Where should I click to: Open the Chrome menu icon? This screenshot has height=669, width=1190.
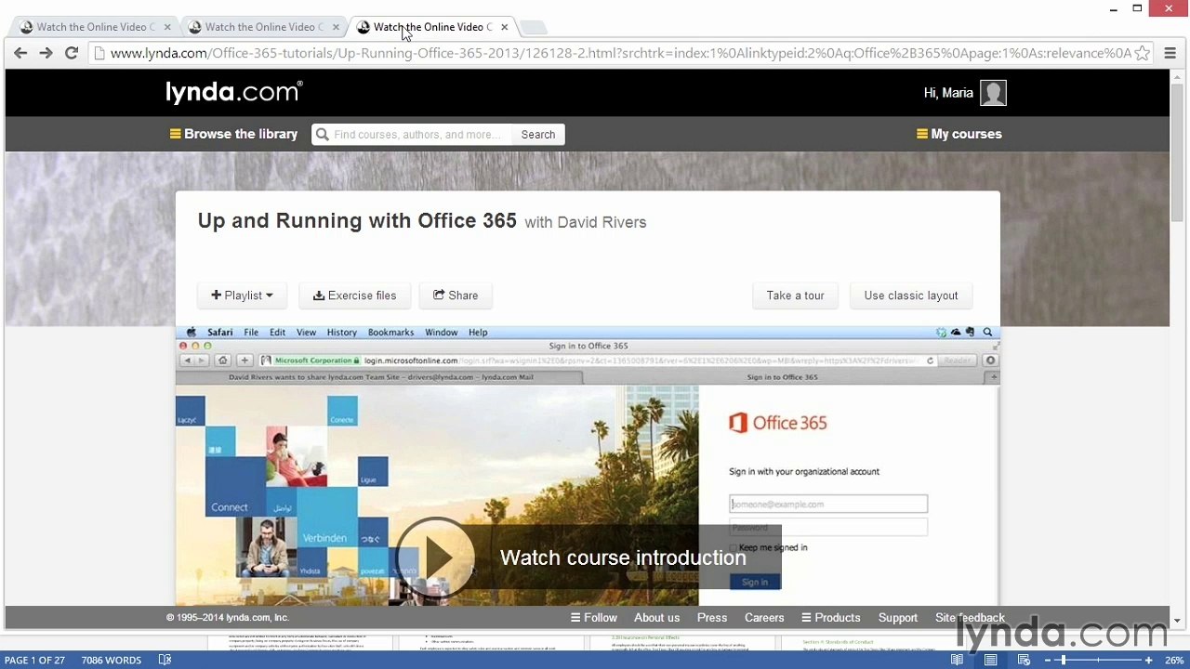[x=1170, y=53]
